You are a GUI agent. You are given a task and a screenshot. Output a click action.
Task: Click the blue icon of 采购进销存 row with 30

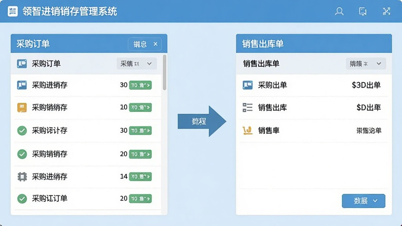pos(22,85)
